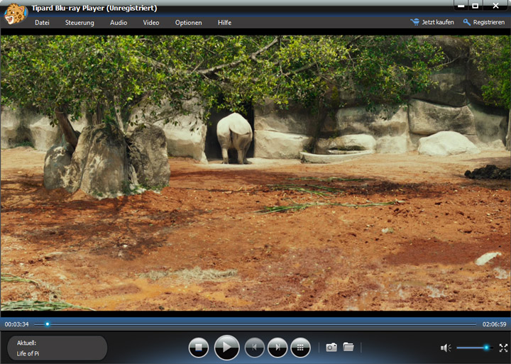Skip to the previous chapter

(x=255, y=348)
